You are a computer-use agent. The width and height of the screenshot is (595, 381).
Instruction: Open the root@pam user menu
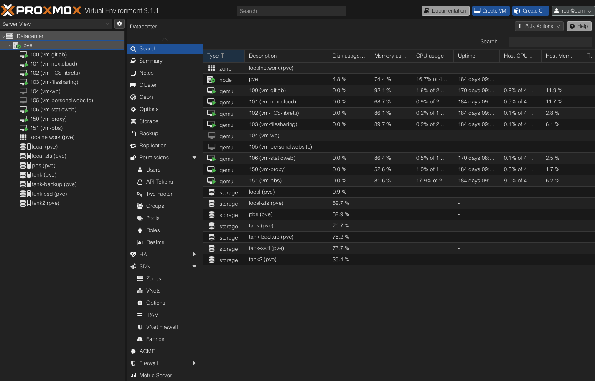click(x=572, y=11)
